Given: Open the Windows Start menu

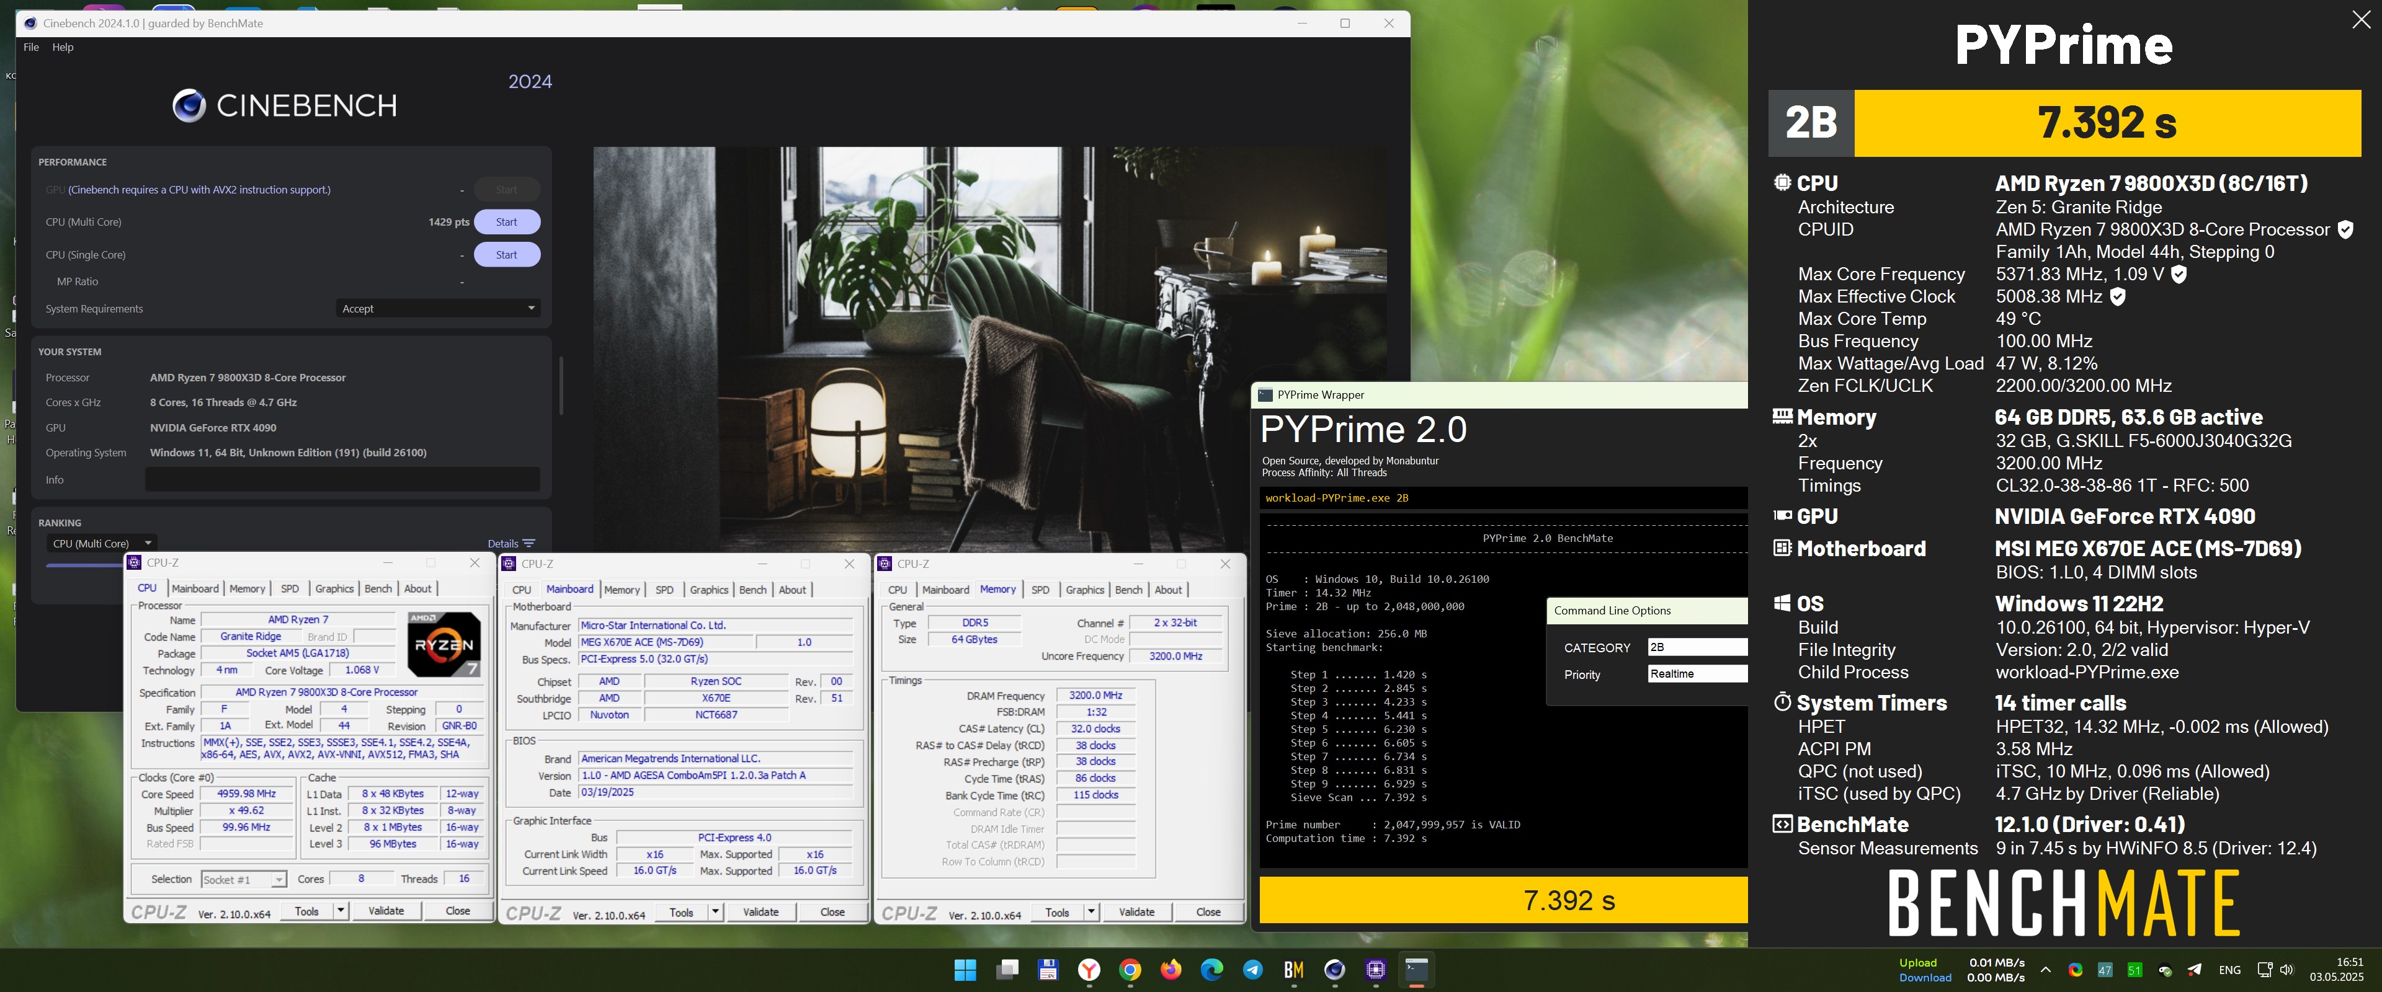Looking at the screenshot, I should pyautogui.click(x=965, y=970).
